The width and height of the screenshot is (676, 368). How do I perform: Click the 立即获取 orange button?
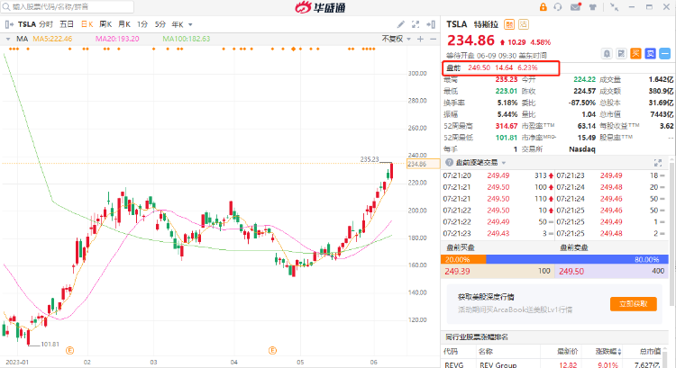tap(634, 304)
